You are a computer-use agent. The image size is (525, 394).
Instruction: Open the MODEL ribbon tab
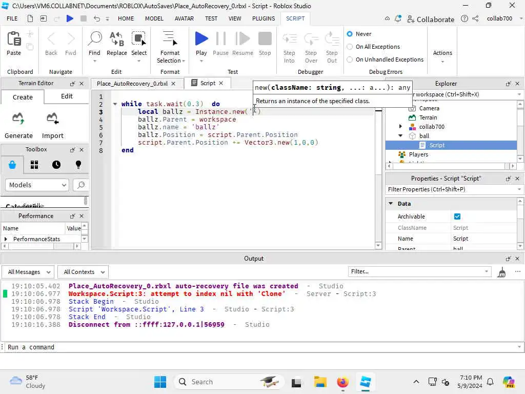click(154, 18)
